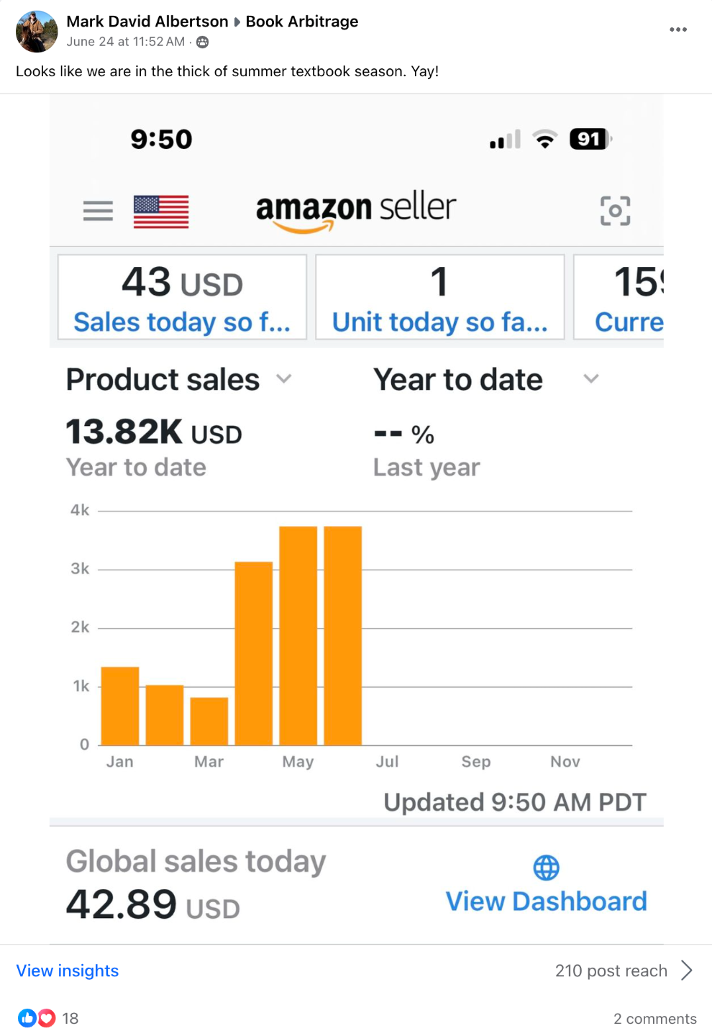Open Sales today so far card
The image size is (712, 1036).
(182, 297)
